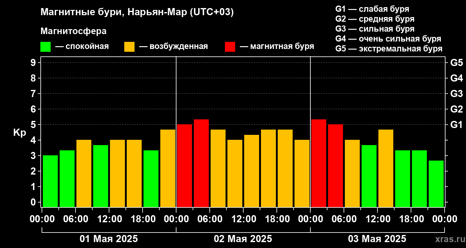Click the '02 Мая 2025' date label
Viewport: 466px width, 248px height.
point(243,239)
